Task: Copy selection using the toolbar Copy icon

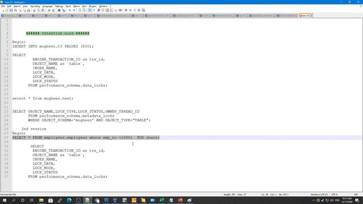Action: (39, 10)
